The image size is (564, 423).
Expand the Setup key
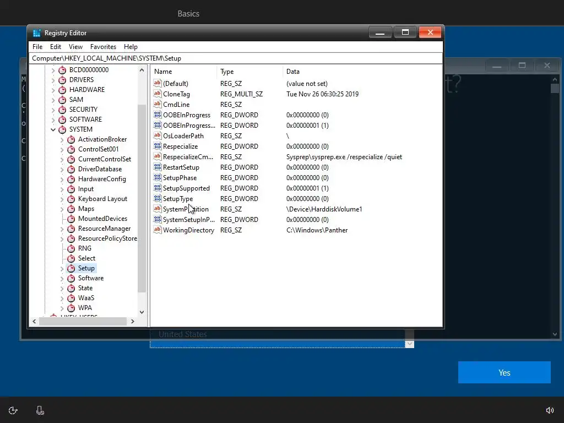click(x=62, y=269)
